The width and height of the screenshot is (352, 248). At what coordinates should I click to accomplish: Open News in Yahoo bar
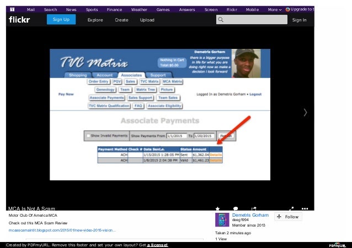coord(71,10)
